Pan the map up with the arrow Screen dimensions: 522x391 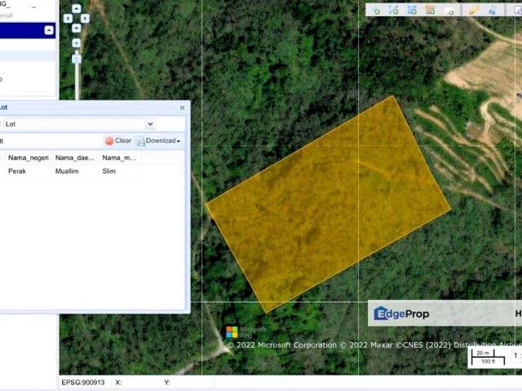point(77,10)
